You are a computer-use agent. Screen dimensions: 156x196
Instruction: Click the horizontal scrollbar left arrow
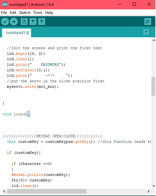(4, 191)
